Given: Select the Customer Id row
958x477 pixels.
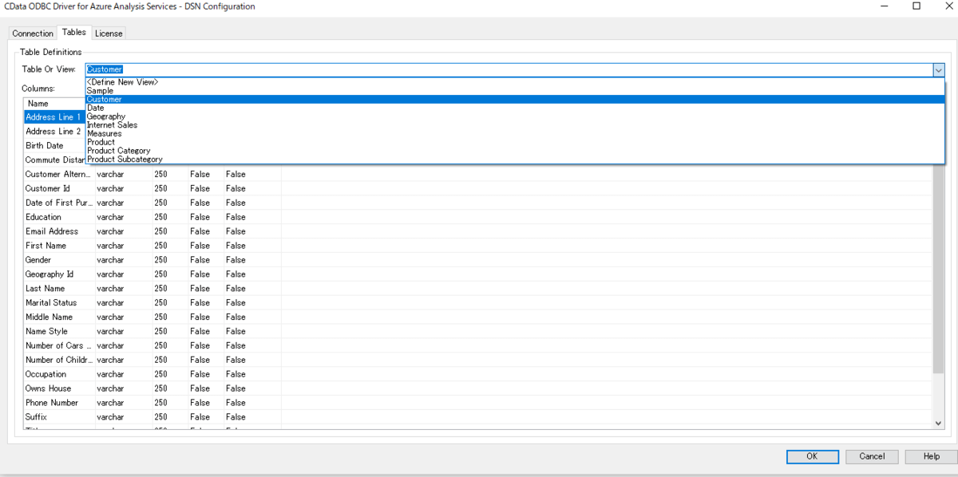Looking at the screenshot, I should click(152, 189).
